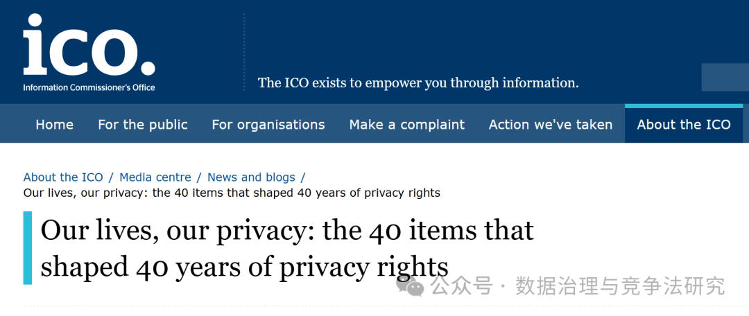Click the ICO empowerment tagline in header
Image resolution: width=749 pixels, height=316 pixels.
click(418, 83)
